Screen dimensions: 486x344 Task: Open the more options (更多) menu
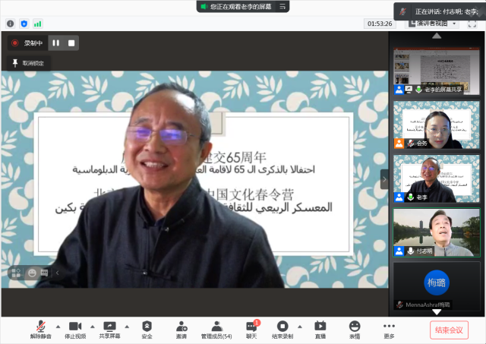[389, 326]
